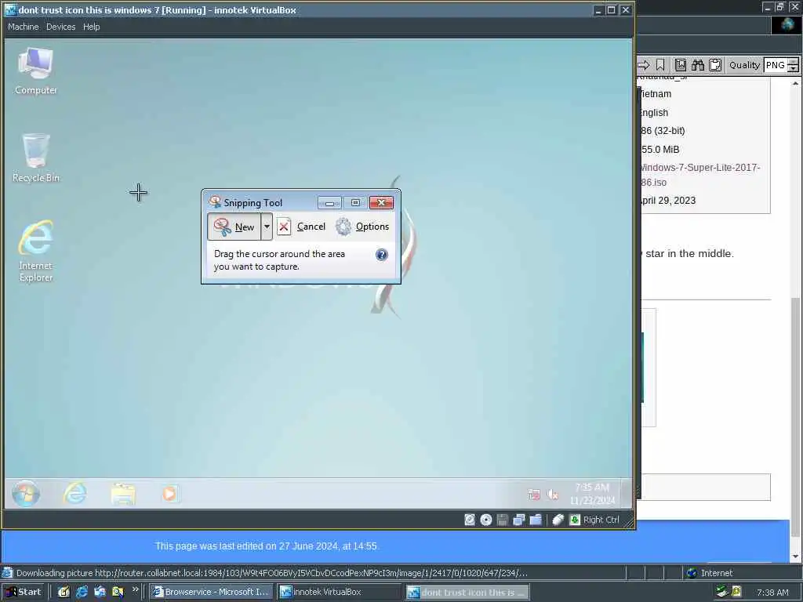Click the New snip button
The width and height of the screenshot is (803, 602).
[234, 227]
